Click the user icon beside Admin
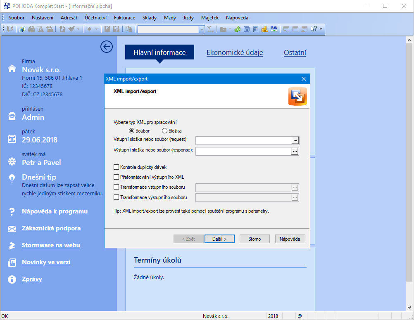 (12, 116)
